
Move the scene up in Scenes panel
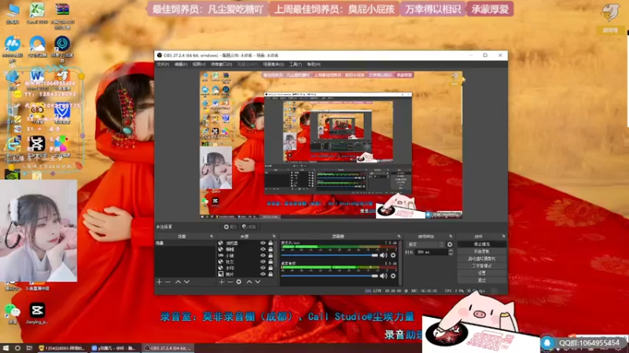click(x=178, y=282)
